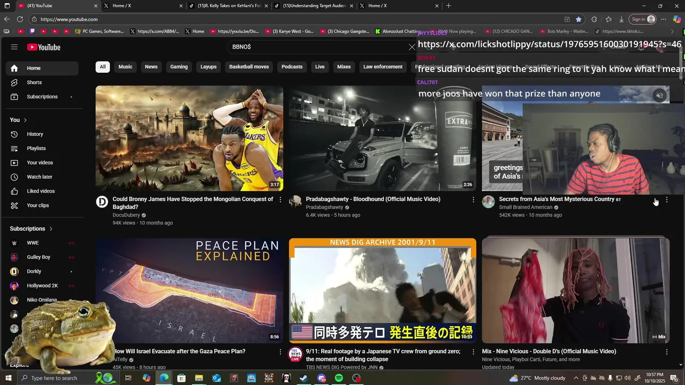The height and width of the screenshot is (385, 685).
Task: Open TBS NEWS DIG channel avatar
Action: [x=295, y=354]
